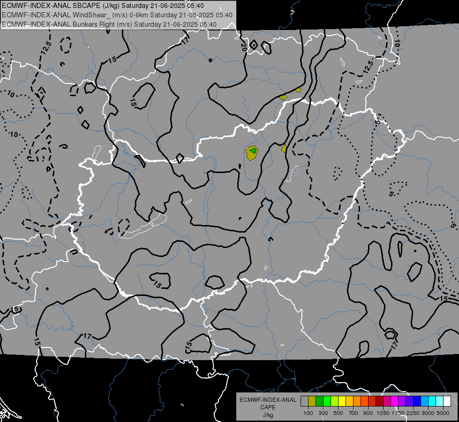This screenshot has width=459, height=422.
Task: Click the CAPE label in legend
Action: (268, 407)
